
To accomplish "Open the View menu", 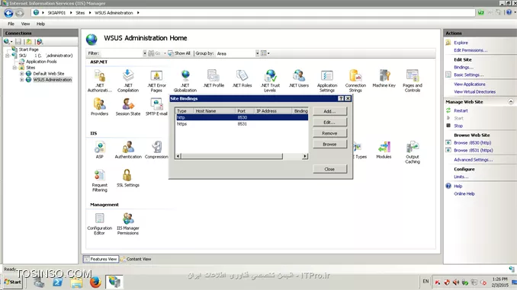I will click(x=25, y=24).
